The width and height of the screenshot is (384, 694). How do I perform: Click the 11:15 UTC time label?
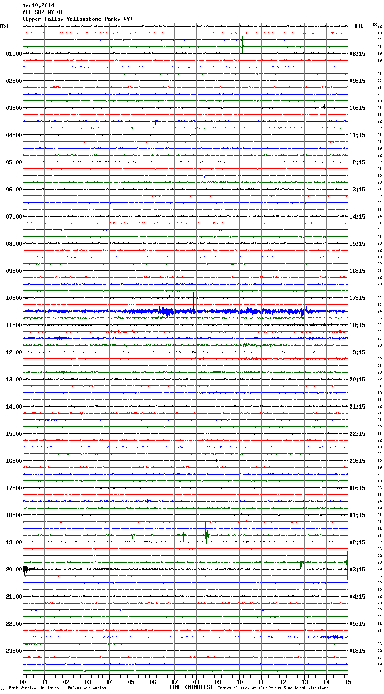coord(357,135)
